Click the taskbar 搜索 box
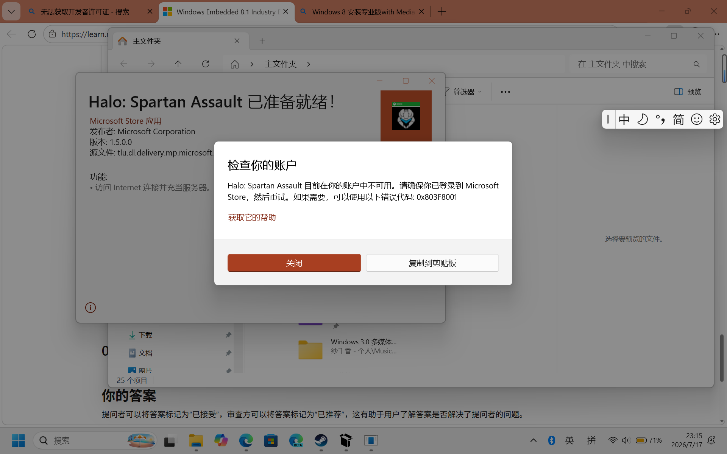This screenshot has height=454, width=727. (95, 440)
